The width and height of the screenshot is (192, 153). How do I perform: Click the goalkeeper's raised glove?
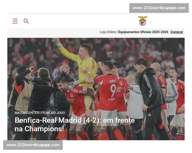[x=57, y=42]
